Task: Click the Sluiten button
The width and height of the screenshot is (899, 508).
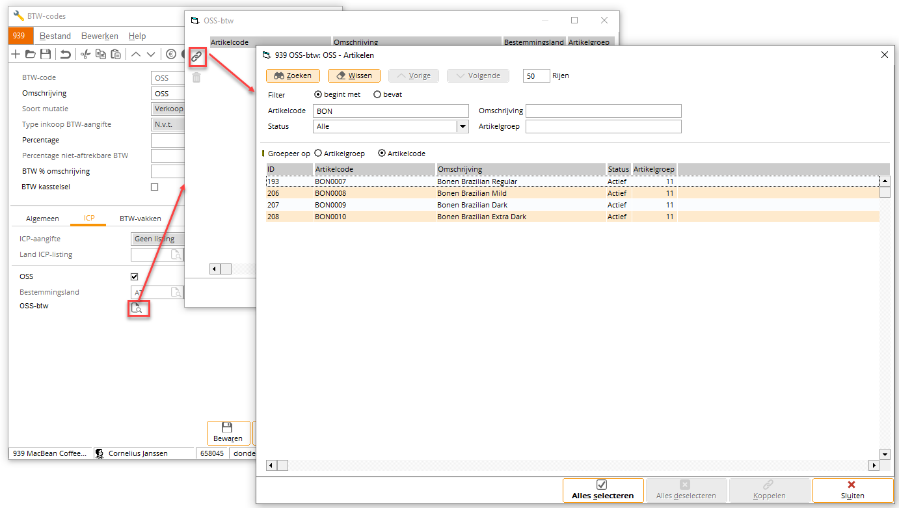Action: [x=852, y=490]
